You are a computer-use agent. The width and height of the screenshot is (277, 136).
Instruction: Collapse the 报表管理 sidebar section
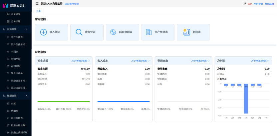point(26,29)
